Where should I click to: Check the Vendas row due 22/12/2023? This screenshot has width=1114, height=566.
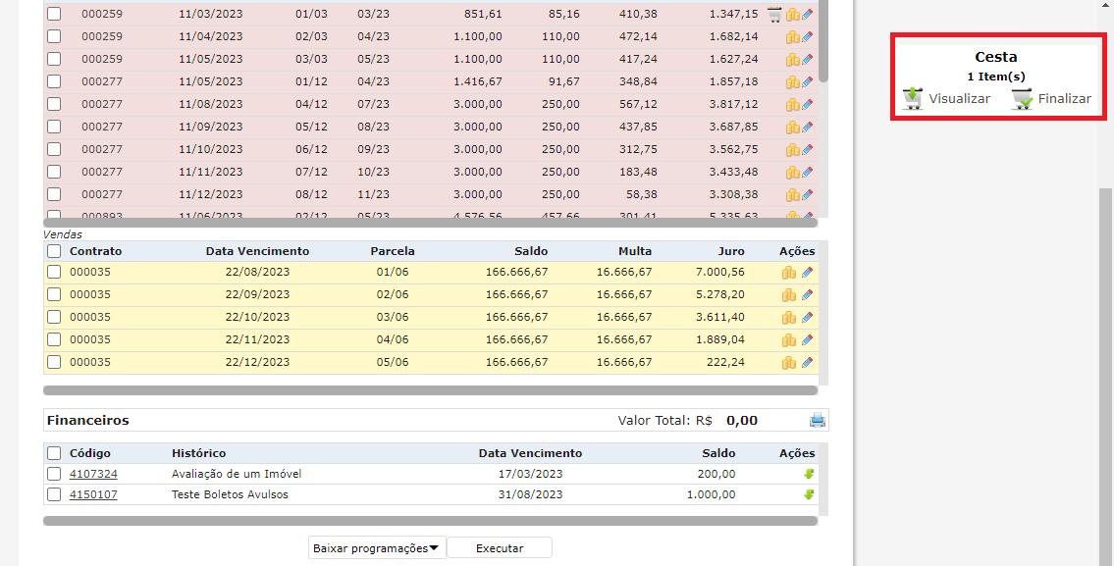click(x=54, y=362)
